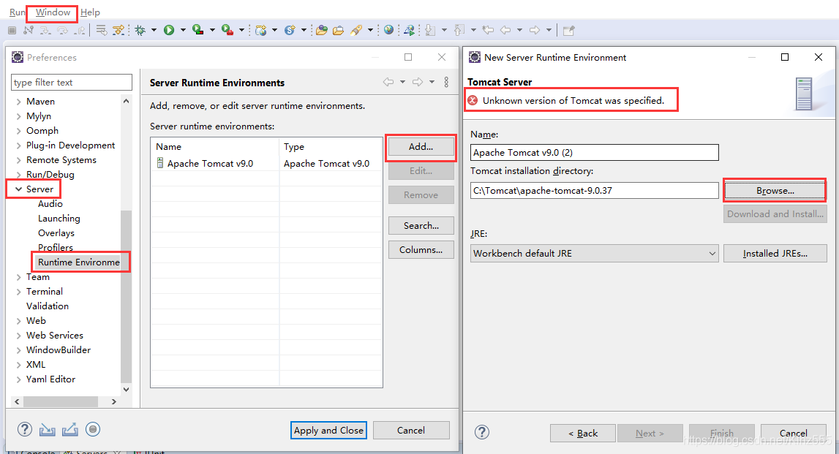Expand the Maven tree node
The image size is (839, 454).
[x=19, y=102]
